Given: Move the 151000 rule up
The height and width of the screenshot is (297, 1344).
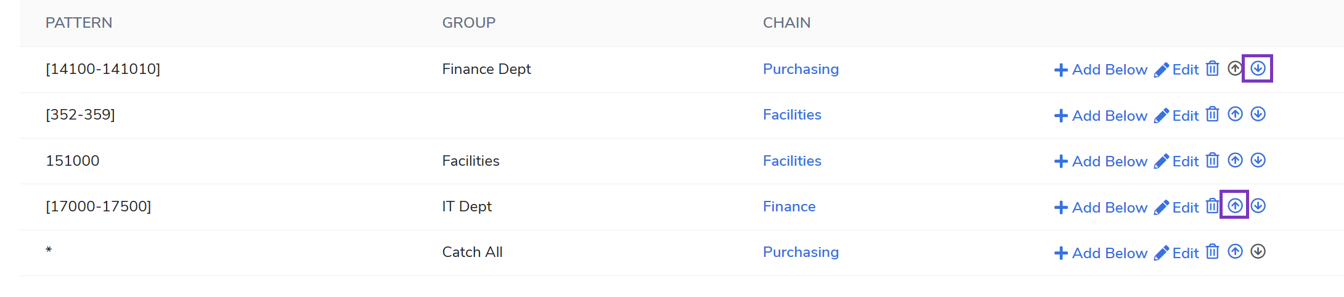Looking at the screenshot, I should (x=1235, y=160).
